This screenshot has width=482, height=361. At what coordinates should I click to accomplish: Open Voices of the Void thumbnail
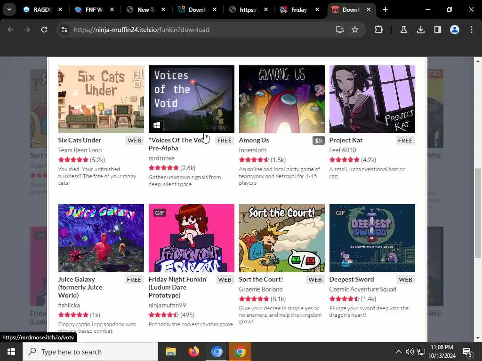coord(191,99)
